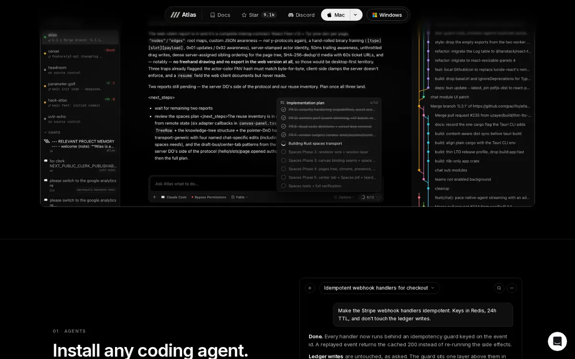Select the uvtr-echo workspace row

pos(80,119)
